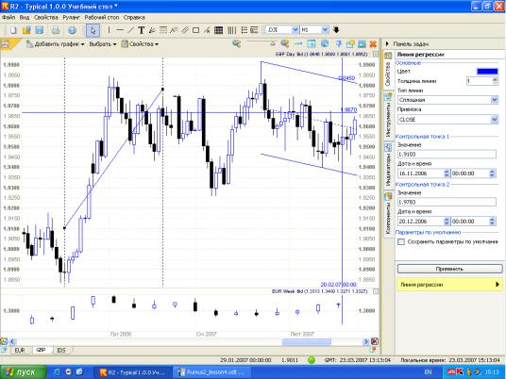Select the diagonal trend line tool
The height and width of the screenshot is (379, 506).
click(x=130, y=30)
